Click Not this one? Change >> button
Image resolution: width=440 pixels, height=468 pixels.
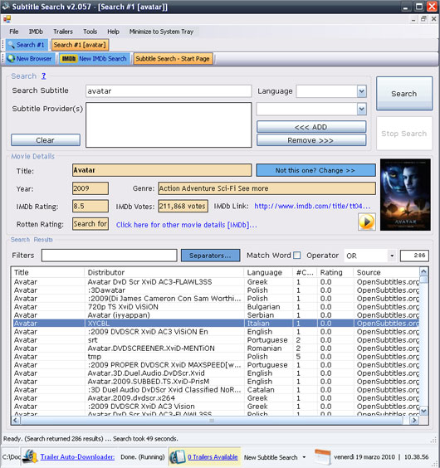(315, 170)
